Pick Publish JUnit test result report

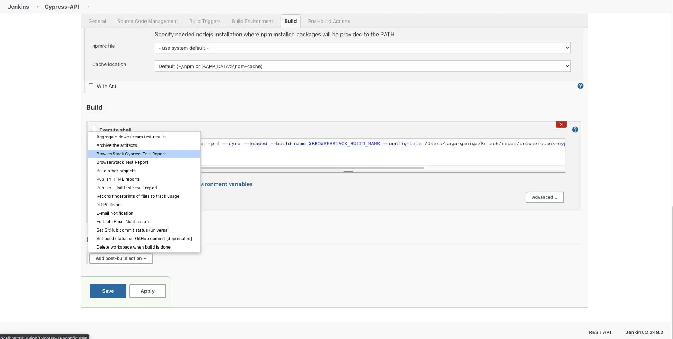point(127,188)
